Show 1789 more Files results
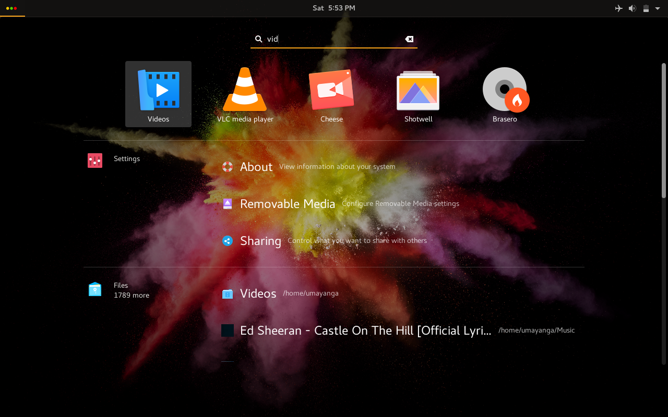668x417 pixels. pos(132,295)
